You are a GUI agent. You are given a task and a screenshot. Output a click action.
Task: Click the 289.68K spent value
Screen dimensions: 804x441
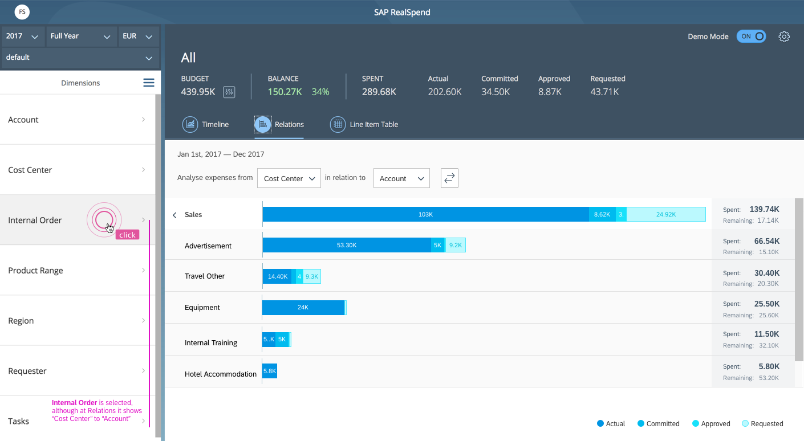(379, 92)
